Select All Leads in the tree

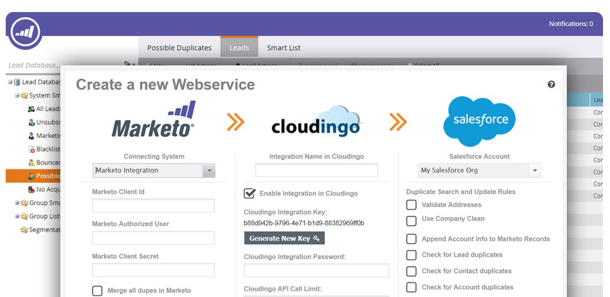pyautogui.click(x=48, y=109)
